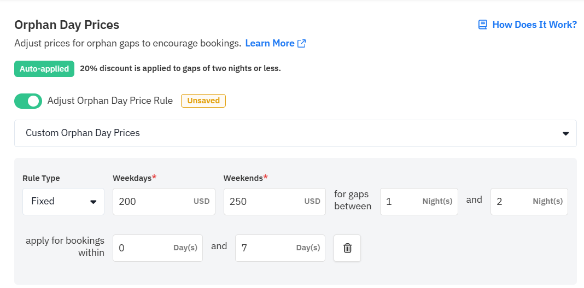The height and width of the screenshot is (288, 584).
Task: Click the minimum gap field showing 1 Night(s)
Action: [x=419, y=202]
